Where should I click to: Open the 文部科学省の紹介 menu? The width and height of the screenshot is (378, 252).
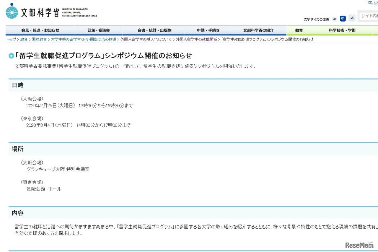(x=258, y=30)
